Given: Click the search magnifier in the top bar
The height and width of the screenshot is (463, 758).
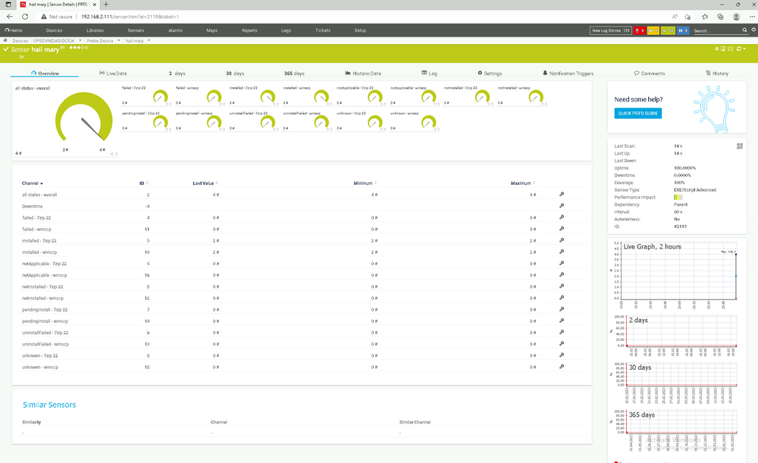Looking at the screenshot, I should pyautogui.click(x=744, y=31).
